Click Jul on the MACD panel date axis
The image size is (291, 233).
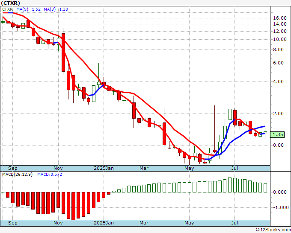click(x=235, y=223)
